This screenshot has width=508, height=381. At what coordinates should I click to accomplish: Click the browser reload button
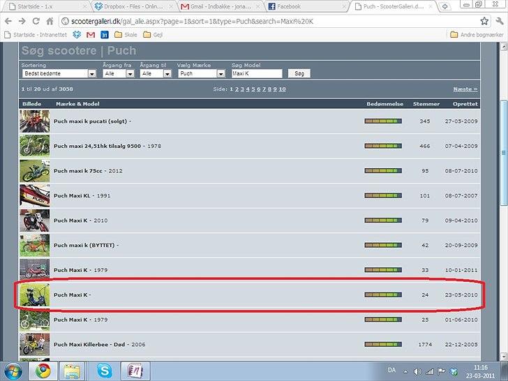pyautogui.click(x=37, y=21)
